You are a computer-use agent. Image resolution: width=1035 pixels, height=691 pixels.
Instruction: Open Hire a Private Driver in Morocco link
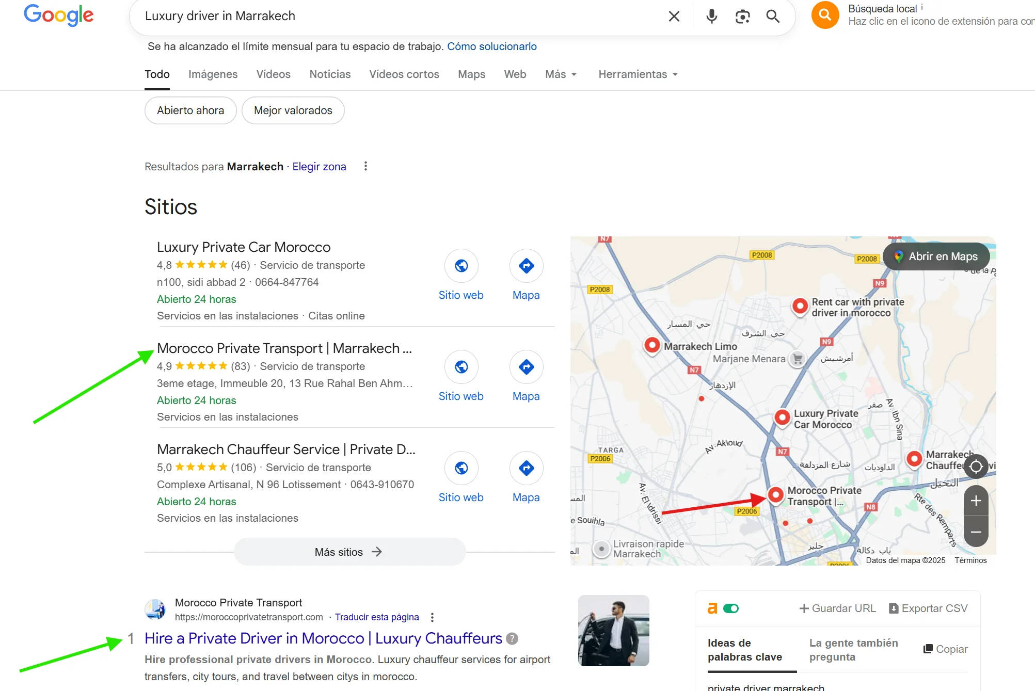(x=323, y=638)
